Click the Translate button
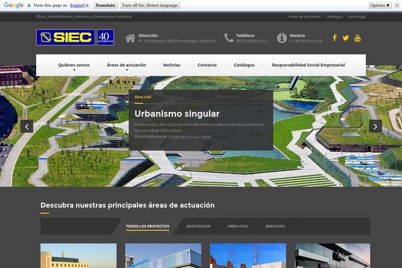This screenshot has width=402, height=268. point(105,5)
